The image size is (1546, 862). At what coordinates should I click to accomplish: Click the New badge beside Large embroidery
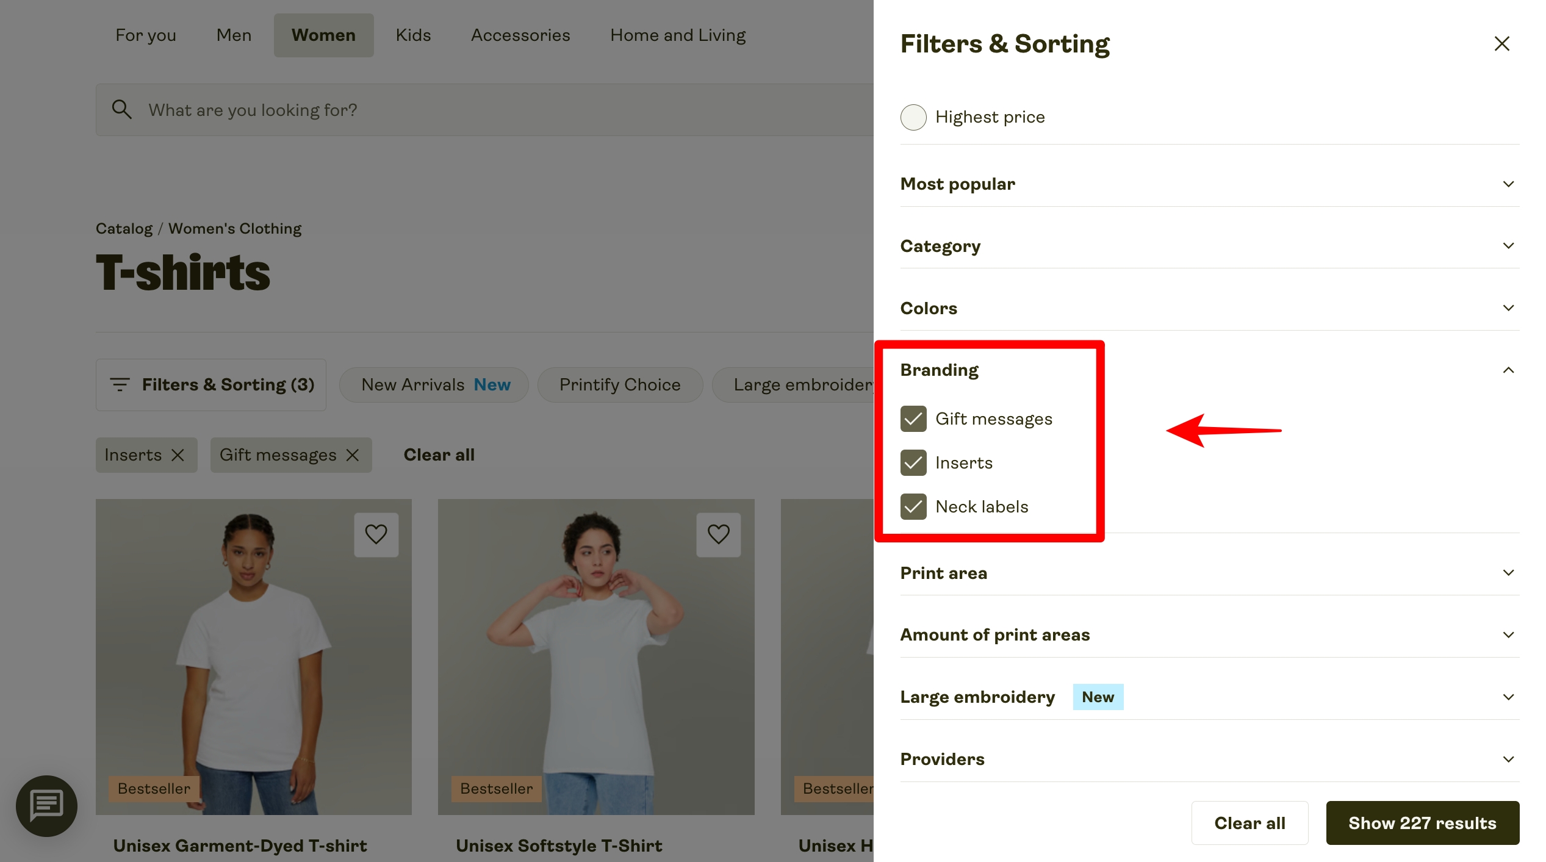1098,697
